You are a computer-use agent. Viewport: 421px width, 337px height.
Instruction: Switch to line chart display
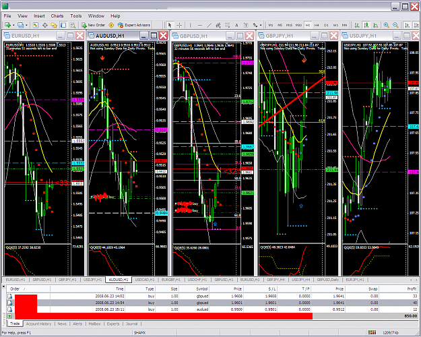[x=376, y=25]
